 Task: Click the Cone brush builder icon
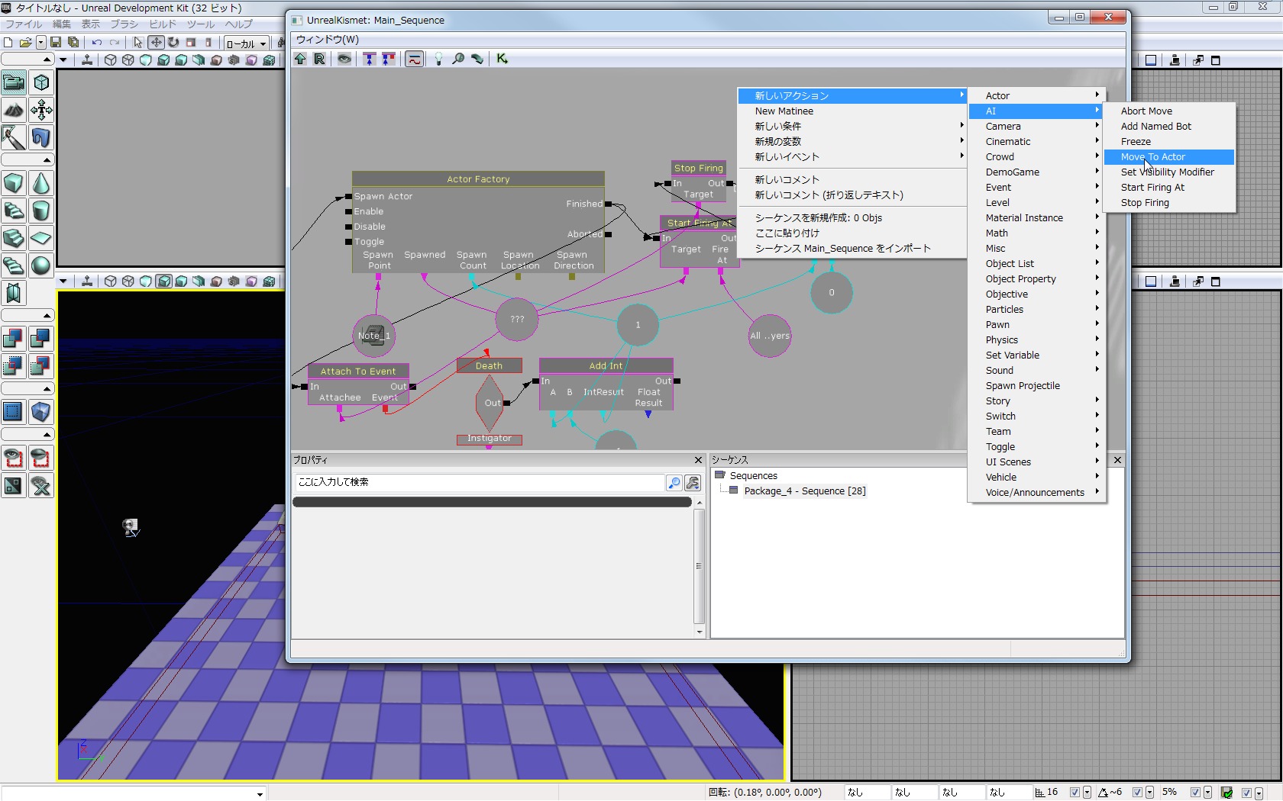click(41, 183)
